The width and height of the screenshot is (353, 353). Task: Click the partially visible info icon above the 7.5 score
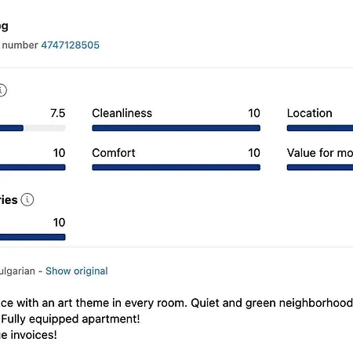(2, 90)
